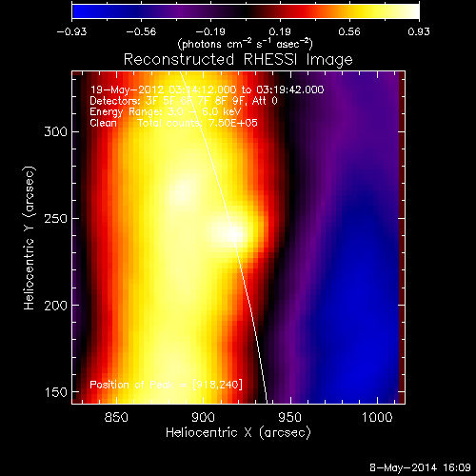This screenshot has height=476, width=476.
Task: Click the 0.56 colorbar tick label
Action: pyautogui.click(x=349, y=31)
